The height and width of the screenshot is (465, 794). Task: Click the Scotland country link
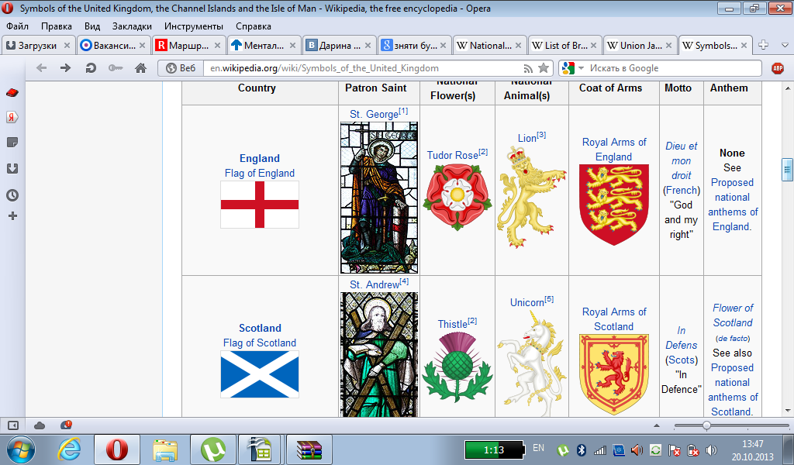pos(260,328)
